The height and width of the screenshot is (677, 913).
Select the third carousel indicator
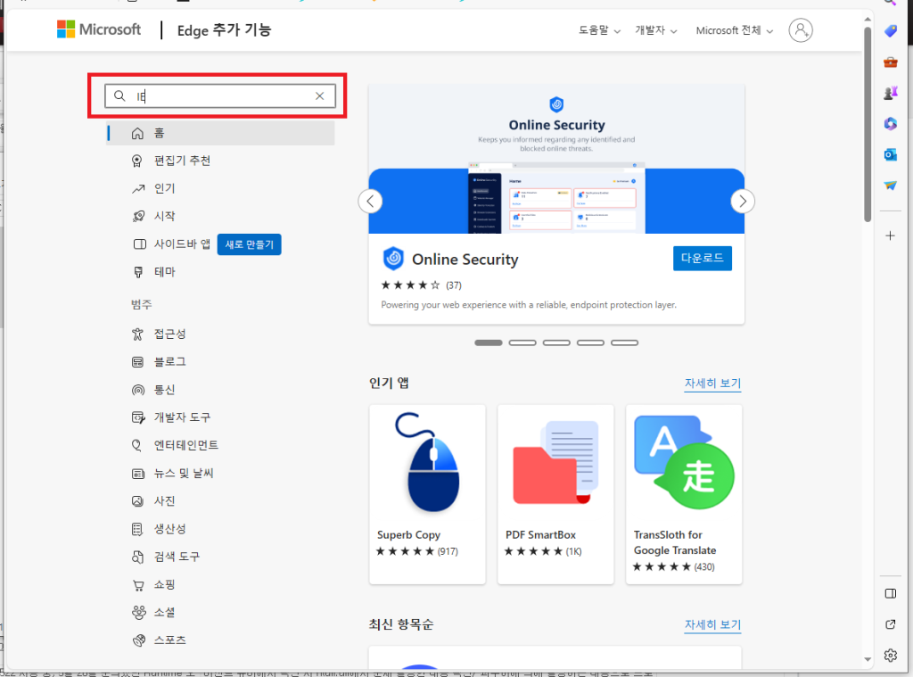pos(556,343)
